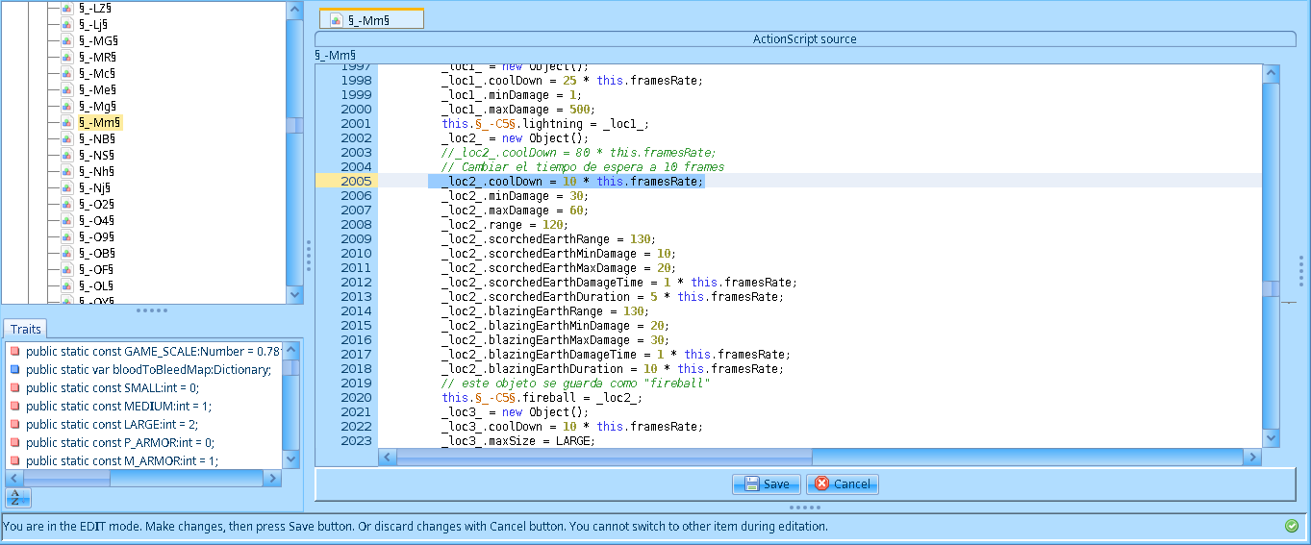The width and height of the screenshot is (1311, 545).
Task: Click the red icon beside P_ARMOR trait
Action: point(14,442)
